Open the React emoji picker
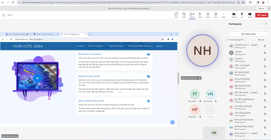271x140 pixels. pos(208,15)
